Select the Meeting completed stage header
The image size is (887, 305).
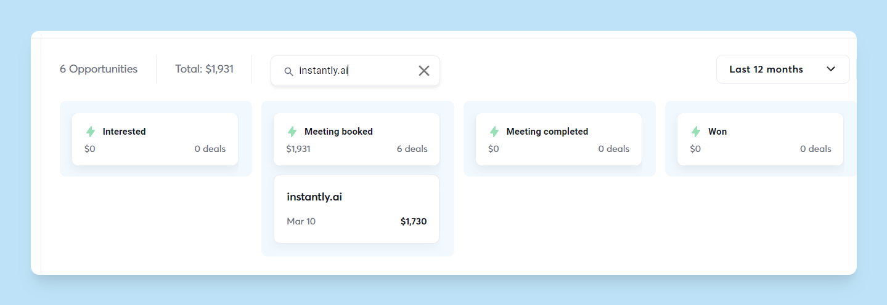tap(558, 139)
